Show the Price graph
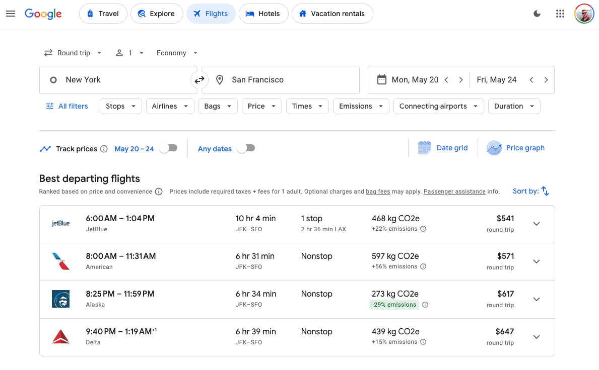 coord(516,148)
